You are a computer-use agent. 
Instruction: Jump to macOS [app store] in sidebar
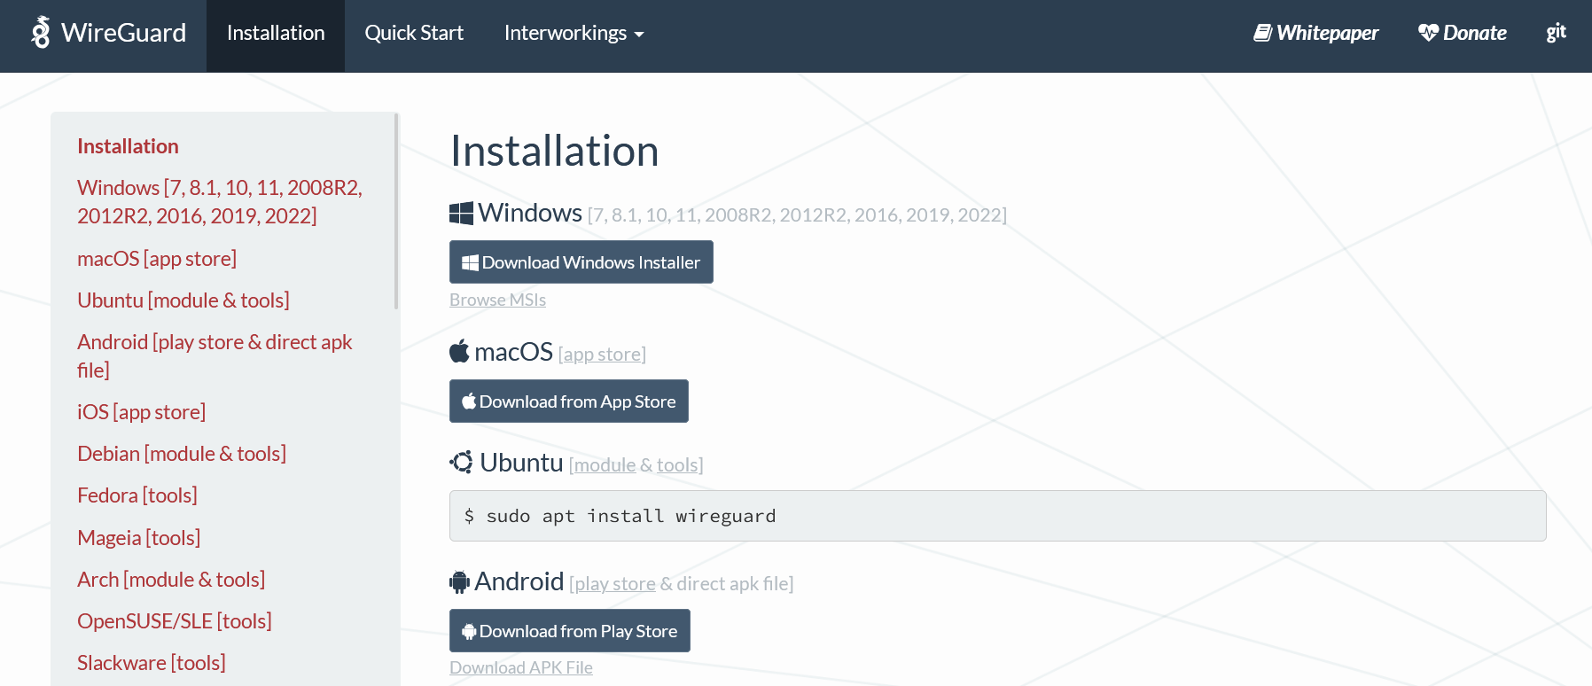pyautogui.click(x=157, y=259)
